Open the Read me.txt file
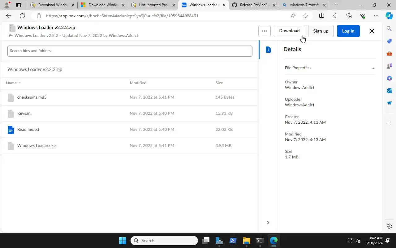396x248 pixels. 28,130
